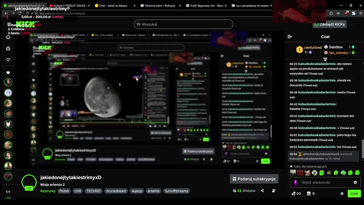The height and width of the screenshot is (205, 364).
Task: Click the streamer's LIVE avatar below the video
Action: click(29, 182)
